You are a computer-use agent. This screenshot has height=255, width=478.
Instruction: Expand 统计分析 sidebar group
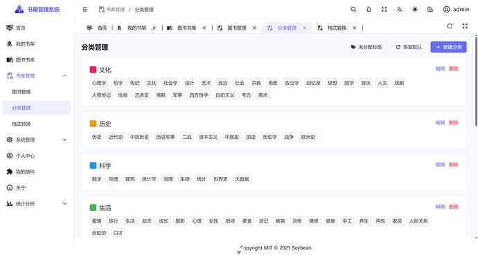click(37, 204)
